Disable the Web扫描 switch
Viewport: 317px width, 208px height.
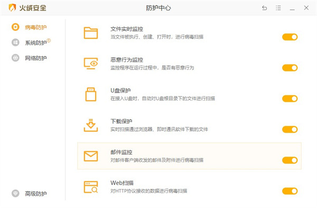coord(290,191)
